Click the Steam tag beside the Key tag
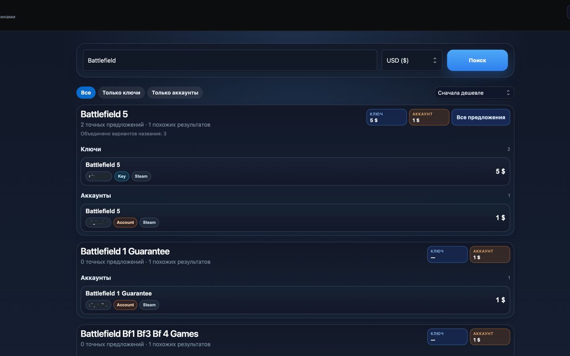The height and width of the screenshot is (356, 570). coord(141,176)
